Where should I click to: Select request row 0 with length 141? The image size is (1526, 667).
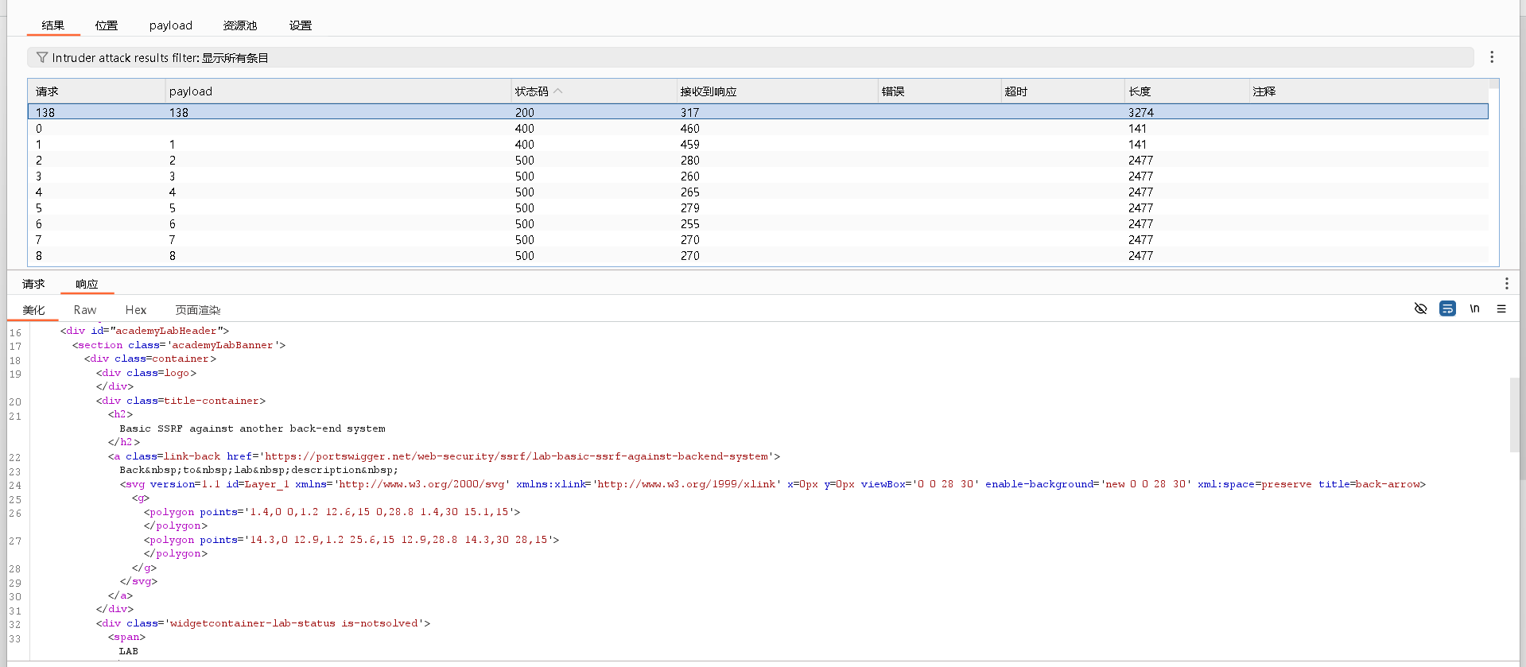758,128
